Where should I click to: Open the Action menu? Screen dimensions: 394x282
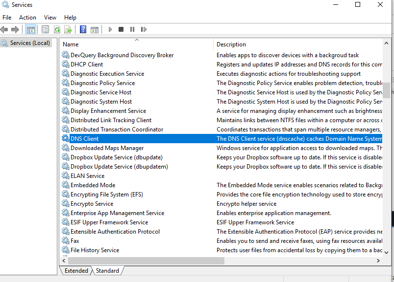coord(27,18)
